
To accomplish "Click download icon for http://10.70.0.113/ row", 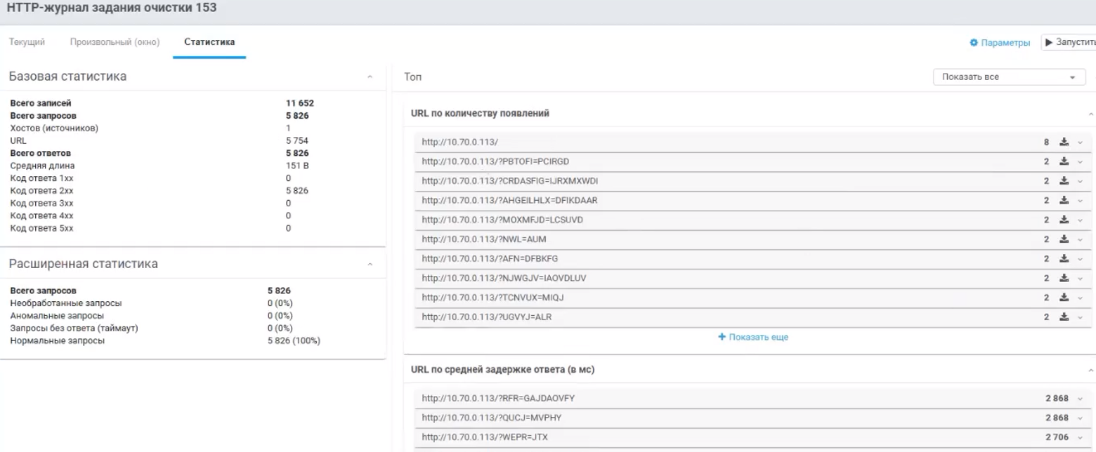I will pos(1064,142).
